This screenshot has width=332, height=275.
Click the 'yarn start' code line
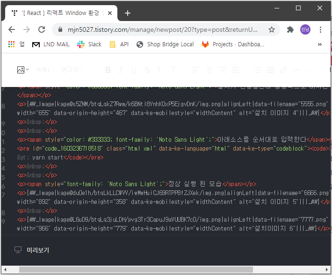[x=60, y=158]
